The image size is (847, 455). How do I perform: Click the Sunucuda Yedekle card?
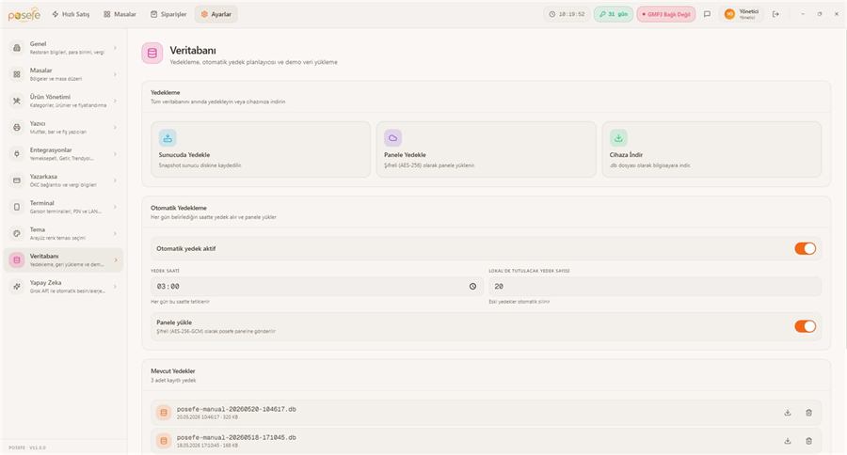(x=261, y=149)
